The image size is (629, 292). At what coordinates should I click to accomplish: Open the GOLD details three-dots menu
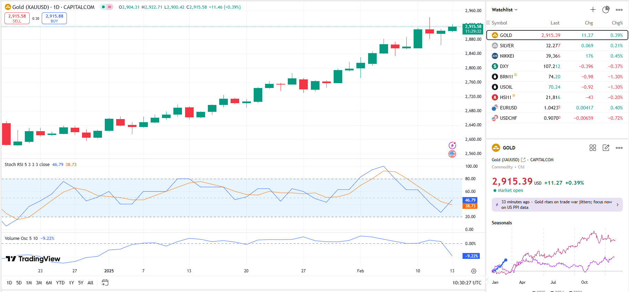619,148
